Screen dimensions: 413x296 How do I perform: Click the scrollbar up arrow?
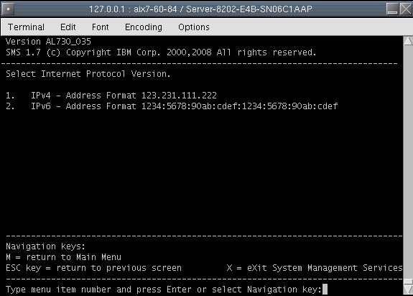(408, 41)
